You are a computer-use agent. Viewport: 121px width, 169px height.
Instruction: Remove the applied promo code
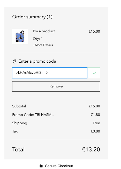(x=56, y=86)
